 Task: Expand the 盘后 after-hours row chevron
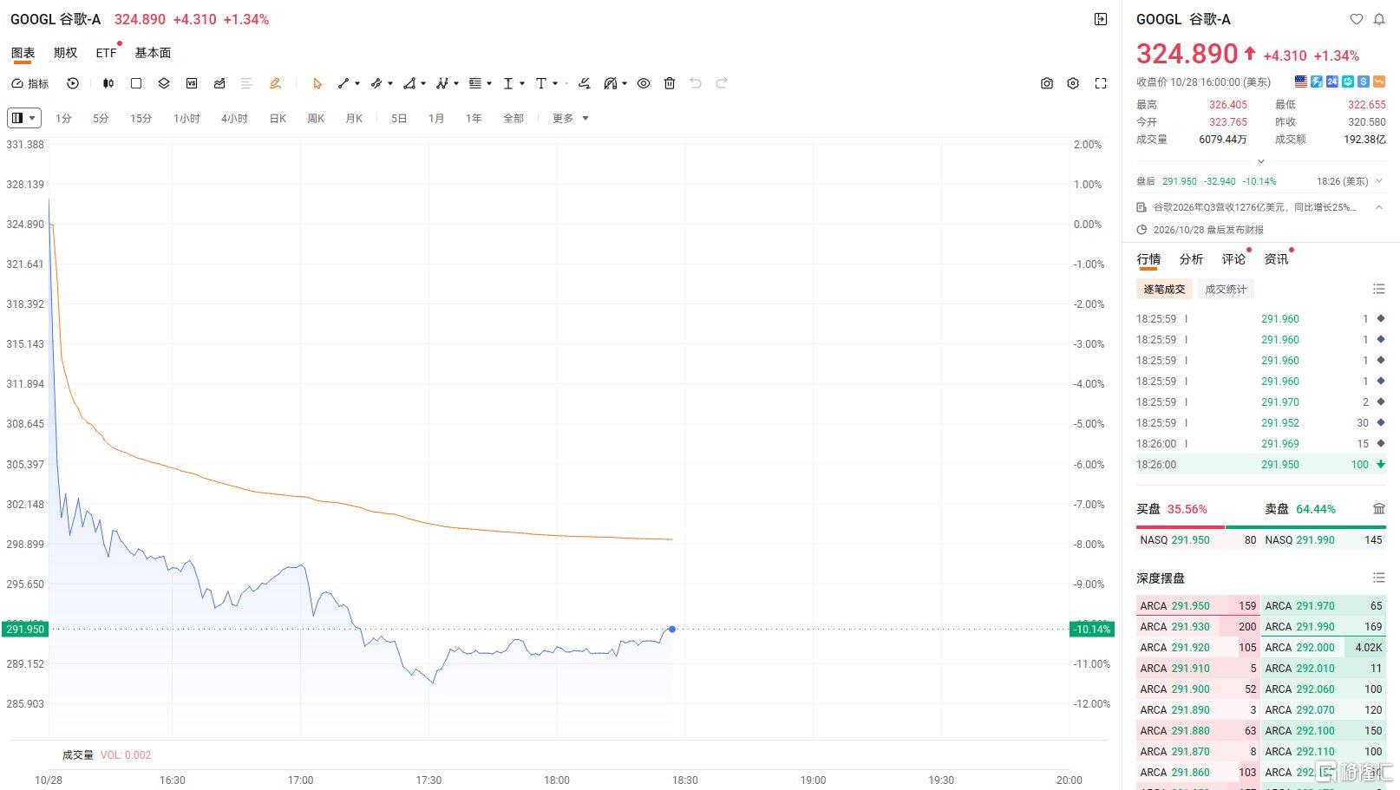[x=1379, y=181]
